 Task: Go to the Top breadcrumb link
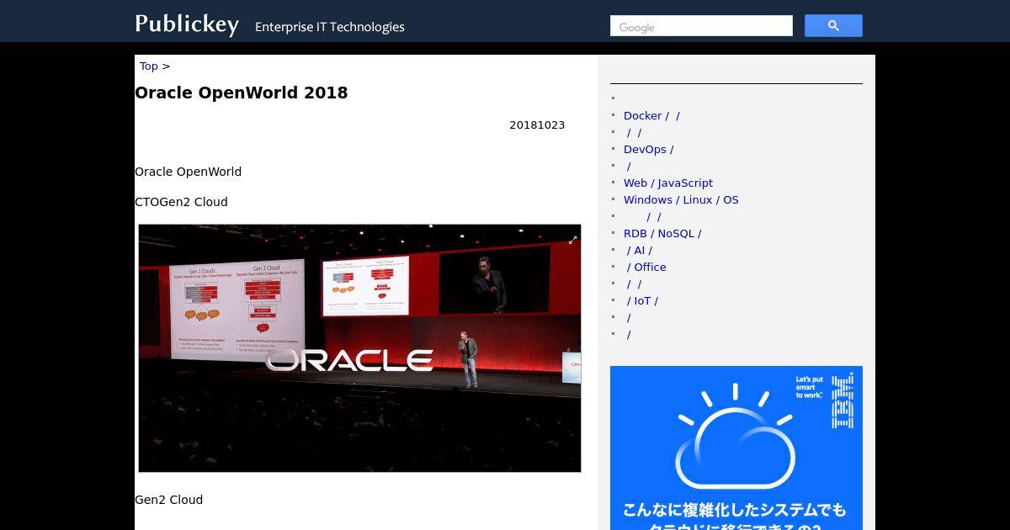pos(149,66)
